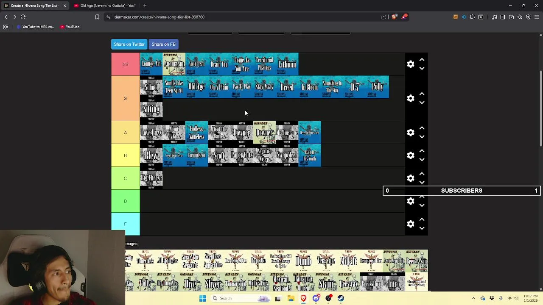Select the Lounge Act song tile
543x305 pixels.
[151, 64]
